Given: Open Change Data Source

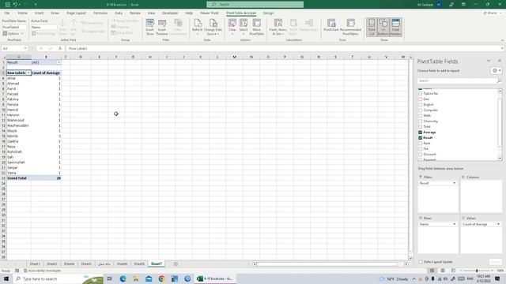Looking at the screenshot, I should [x=213, y=27].
